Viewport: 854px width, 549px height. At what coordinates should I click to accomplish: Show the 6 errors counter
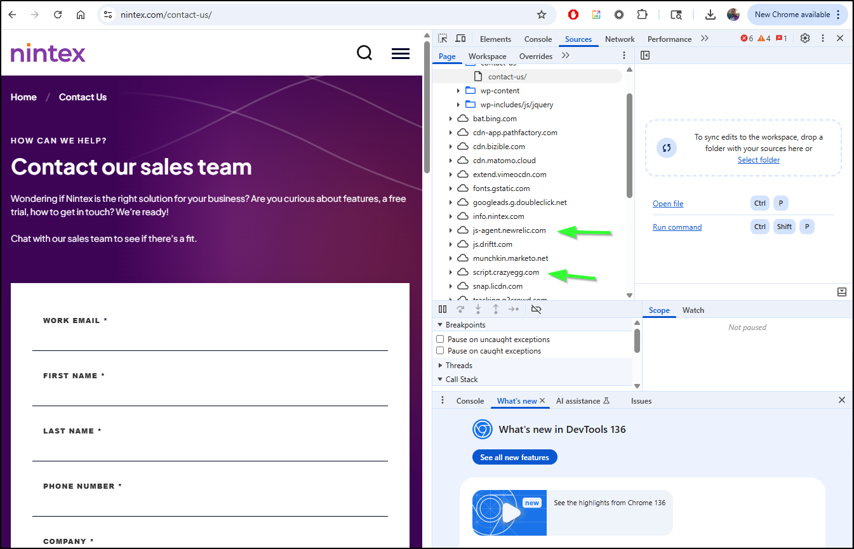(x=747, y=39)
